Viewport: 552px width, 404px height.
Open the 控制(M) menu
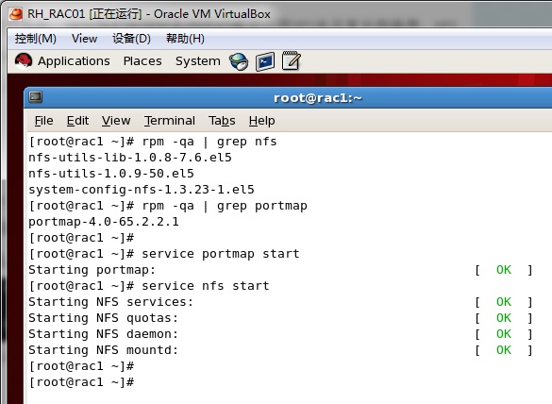coord(36,39)
